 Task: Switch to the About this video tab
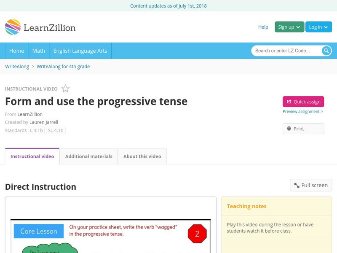(142, 156)
